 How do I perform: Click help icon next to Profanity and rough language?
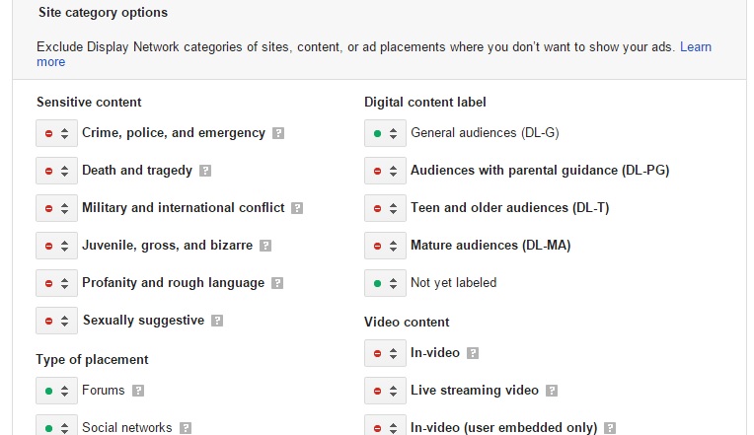(277, 283)
